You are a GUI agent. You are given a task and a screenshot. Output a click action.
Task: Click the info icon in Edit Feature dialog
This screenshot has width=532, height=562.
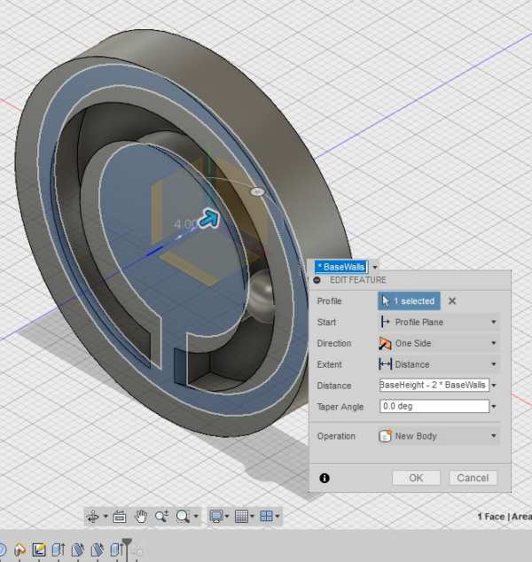point(325,478)
